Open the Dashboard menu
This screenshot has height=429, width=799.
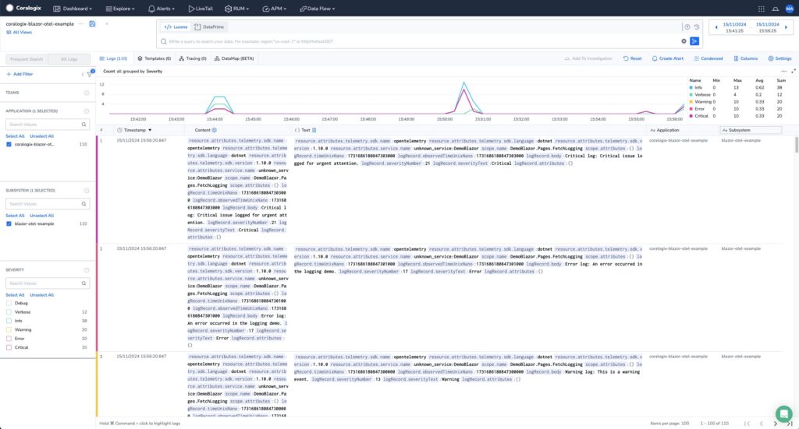(73, 9)
